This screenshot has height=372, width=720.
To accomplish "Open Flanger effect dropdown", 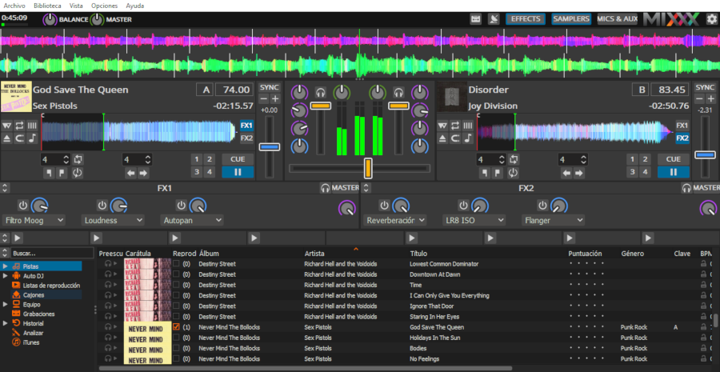I will (x=554, y=221).
